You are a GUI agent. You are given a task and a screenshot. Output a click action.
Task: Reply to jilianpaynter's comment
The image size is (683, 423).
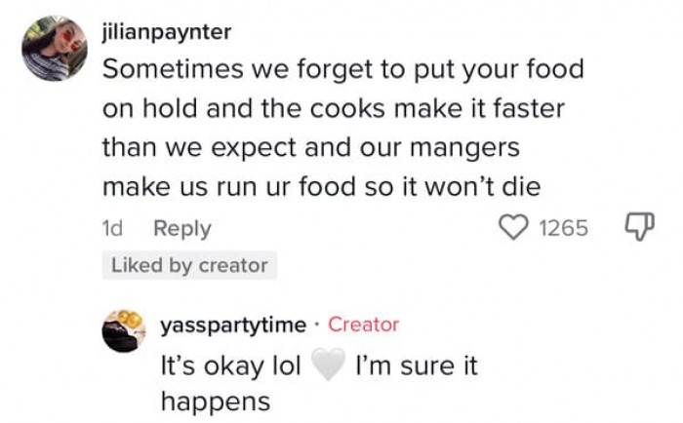(182, 229)
